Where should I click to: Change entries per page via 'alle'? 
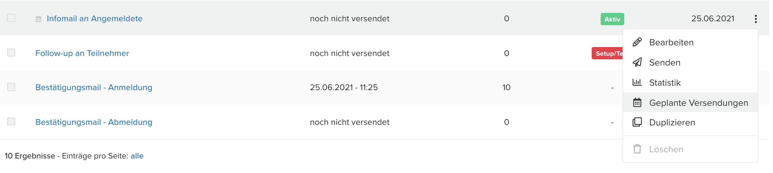click(137, 156)
